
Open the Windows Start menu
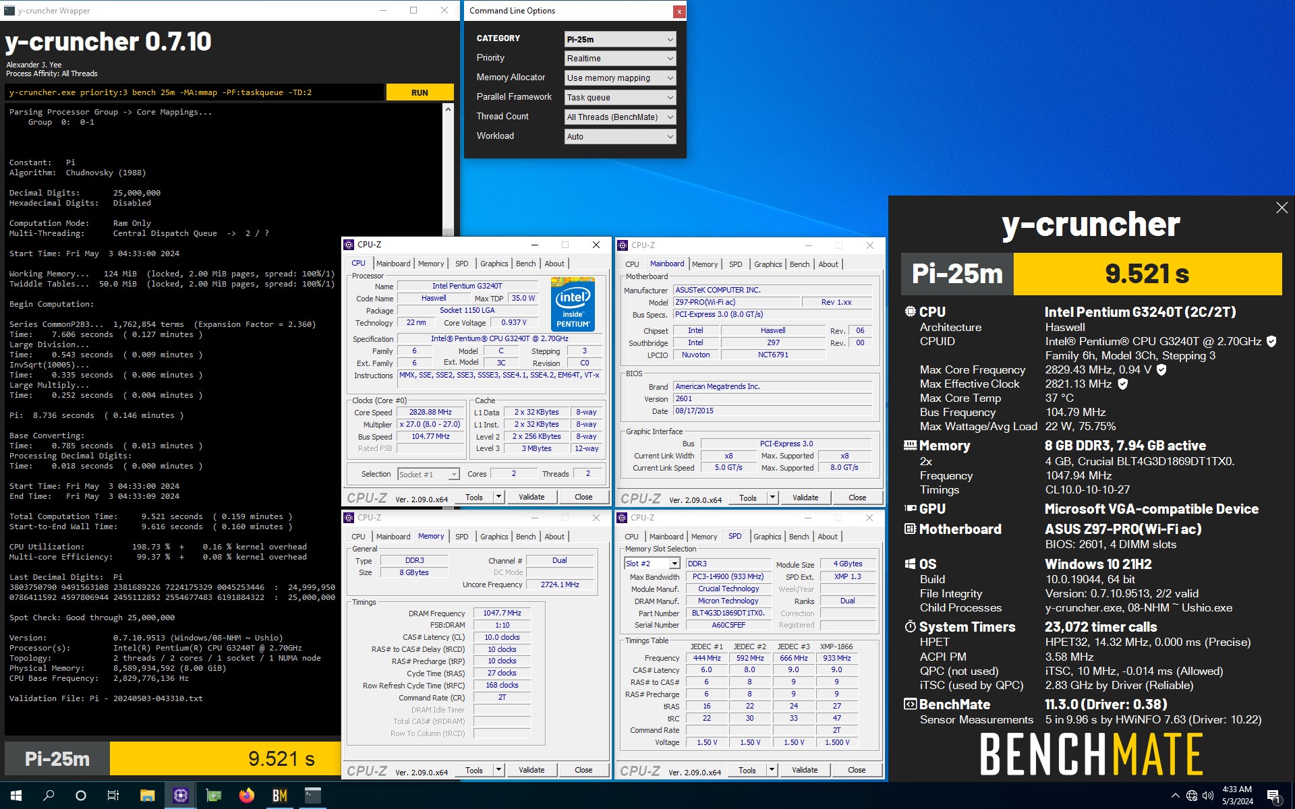[16, 796]
